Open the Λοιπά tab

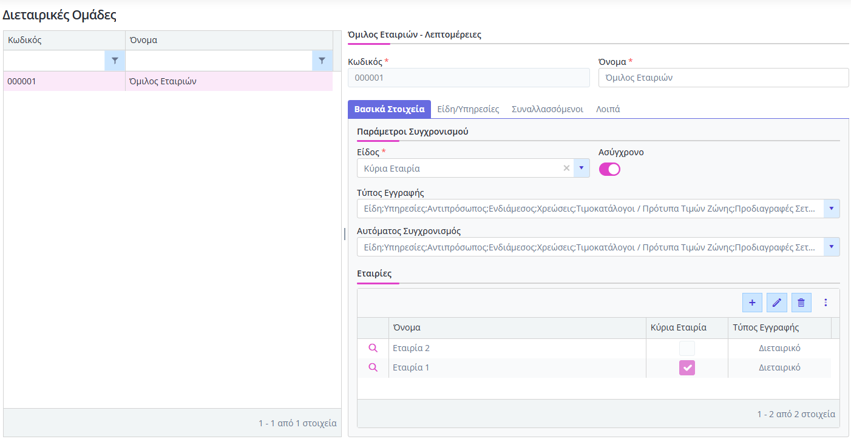pyautogui.click(x=608, y=109)
